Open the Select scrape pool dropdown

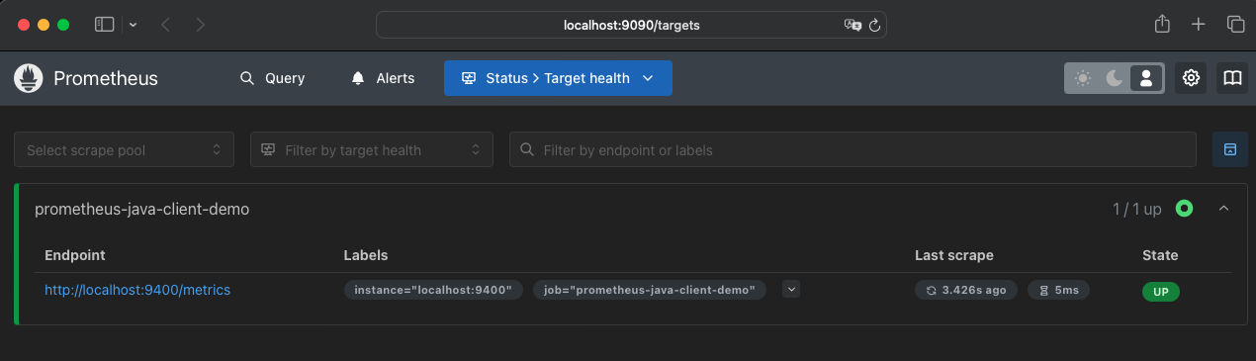(x=124, y=150)
